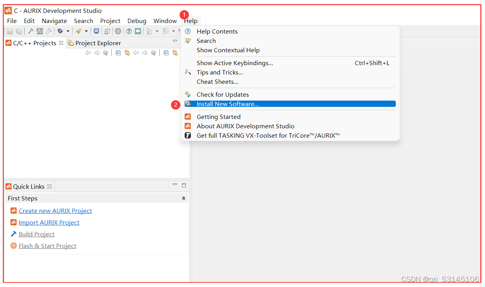Open the Debug menu
Screen dimensions: 485x287
pos(137,21)
